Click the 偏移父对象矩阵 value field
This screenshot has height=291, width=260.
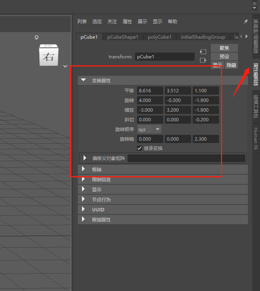(x=186, y=158)
